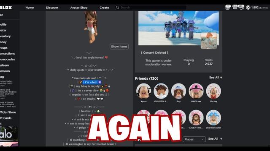Viewport: 270px width, 151px height.
Task: Open Official Store in the sidebar
Action: [8, 112]
